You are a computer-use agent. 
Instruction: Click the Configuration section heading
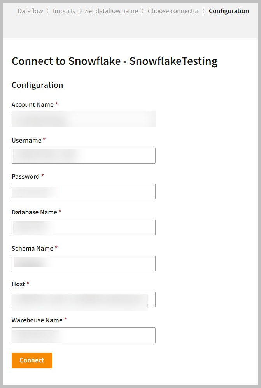(37, 85)
